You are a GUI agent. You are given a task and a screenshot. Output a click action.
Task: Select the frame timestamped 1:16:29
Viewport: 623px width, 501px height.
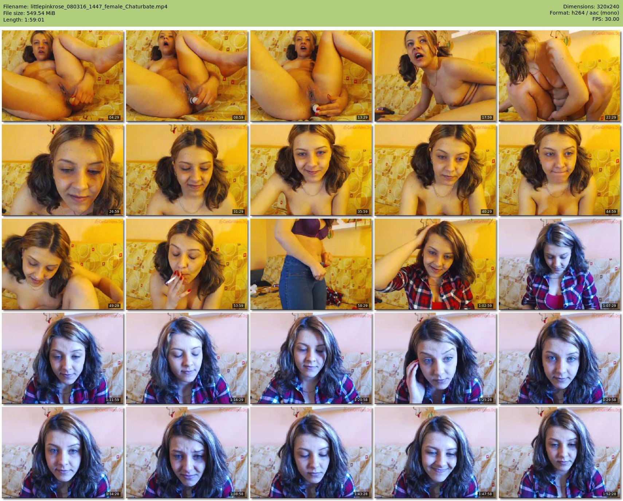coord(187,358)
